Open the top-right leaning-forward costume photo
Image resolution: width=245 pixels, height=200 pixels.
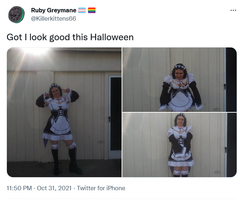tap(179, 79)
